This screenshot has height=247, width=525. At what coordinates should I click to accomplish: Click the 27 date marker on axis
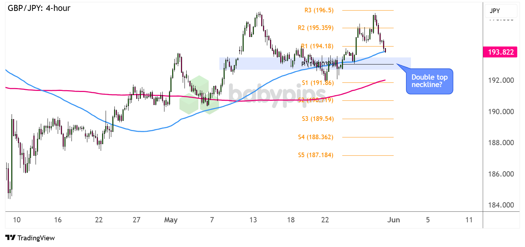pyautogui.click(x=137, y=220)
